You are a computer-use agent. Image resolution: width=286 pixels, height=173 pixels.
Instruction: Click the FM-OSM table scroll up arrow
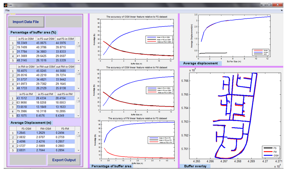pyautogui.click(x=78, y=70)
